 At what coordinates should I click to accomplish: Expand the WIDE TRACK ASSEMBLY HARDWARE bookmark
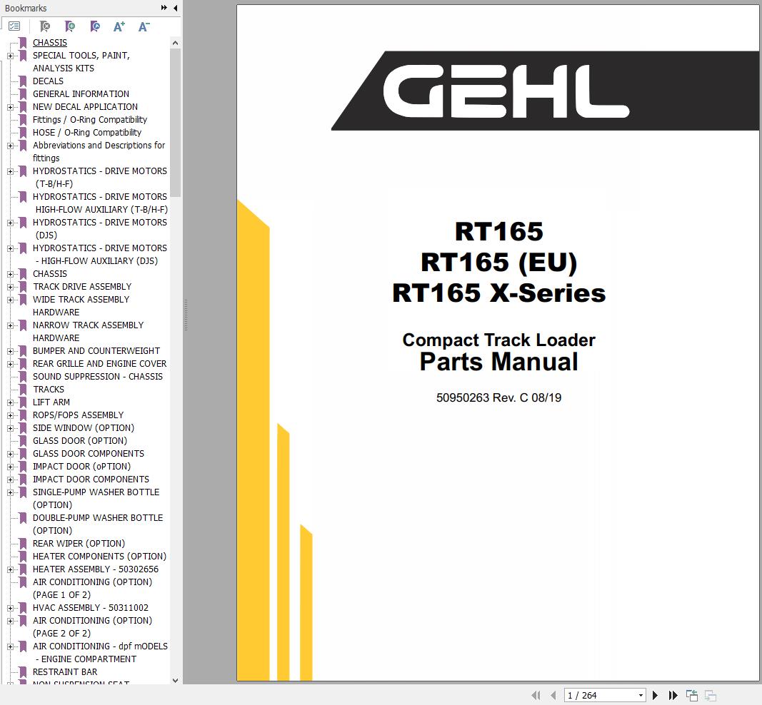coord(10,300)
